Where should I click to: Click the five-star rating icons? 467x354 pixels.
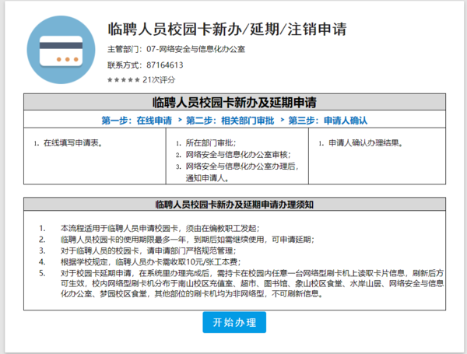[124, 79]
